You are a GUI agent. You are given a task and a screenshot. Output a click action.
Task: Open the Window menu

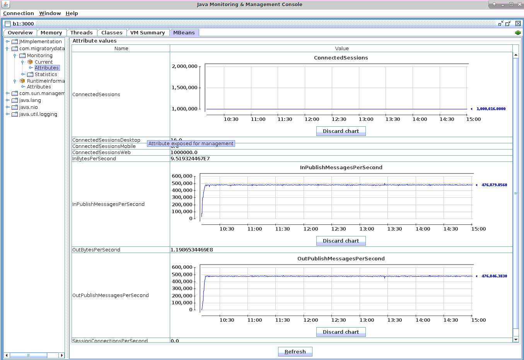click(x=50, y=13)
